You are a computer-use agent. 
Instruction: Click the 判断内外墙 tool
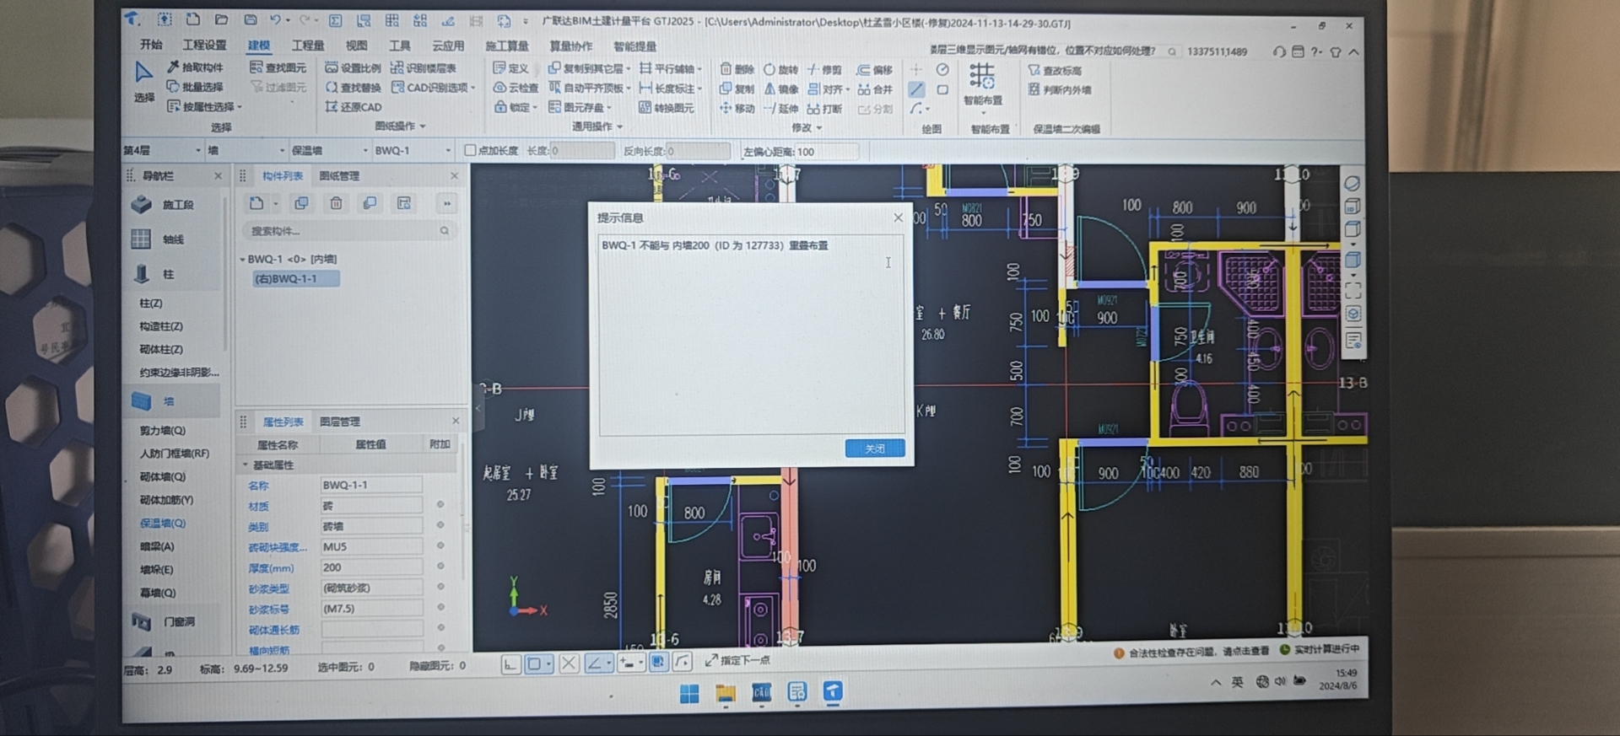(x=1060, y=89)
